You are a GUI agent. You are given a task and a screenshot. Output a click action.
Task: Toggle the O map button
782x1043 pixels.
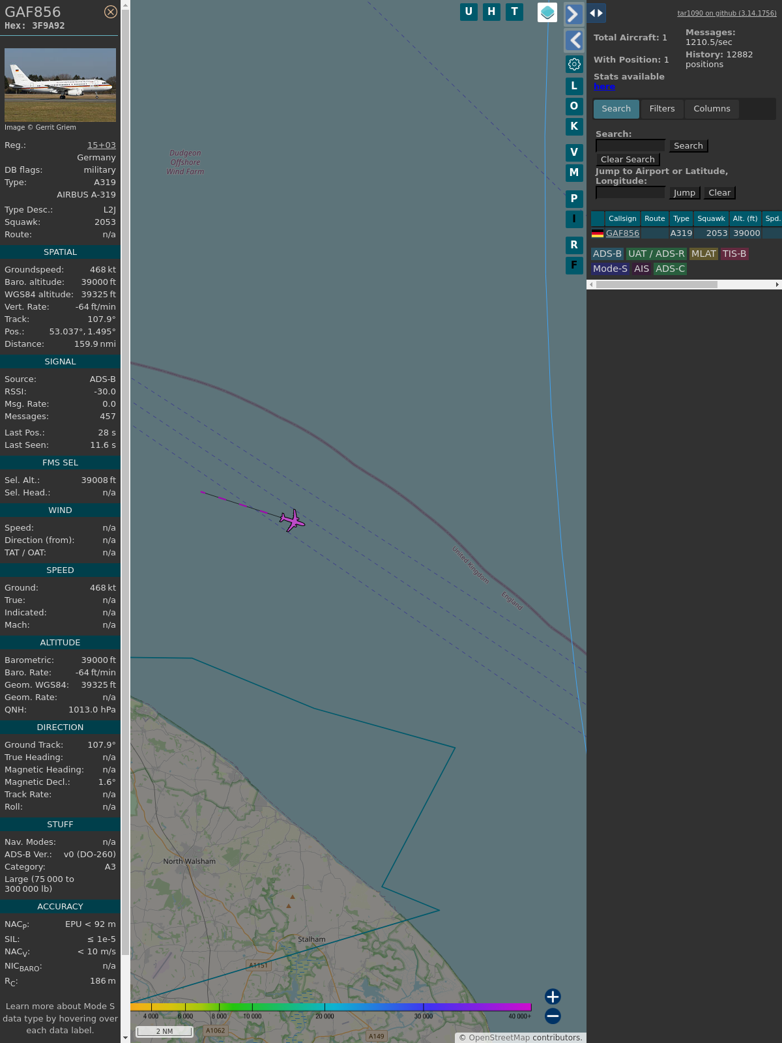[574, 106]
